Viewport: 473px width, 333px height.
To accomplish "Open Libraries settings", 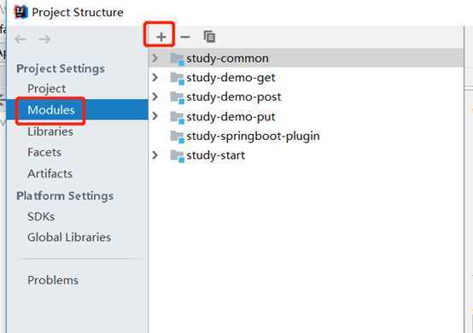I will coord(50,131).
